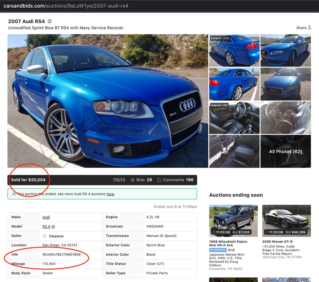Click the star icon beside 2007 Audi RS4 title

click(49, 21)
